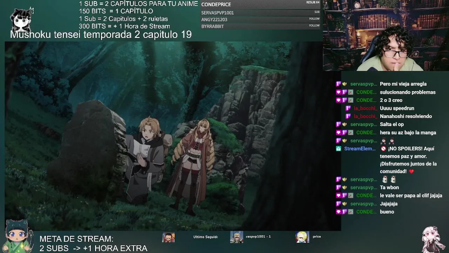
Task: Click 'price' label in bottom bar
Action: click(x=317, y=236)
